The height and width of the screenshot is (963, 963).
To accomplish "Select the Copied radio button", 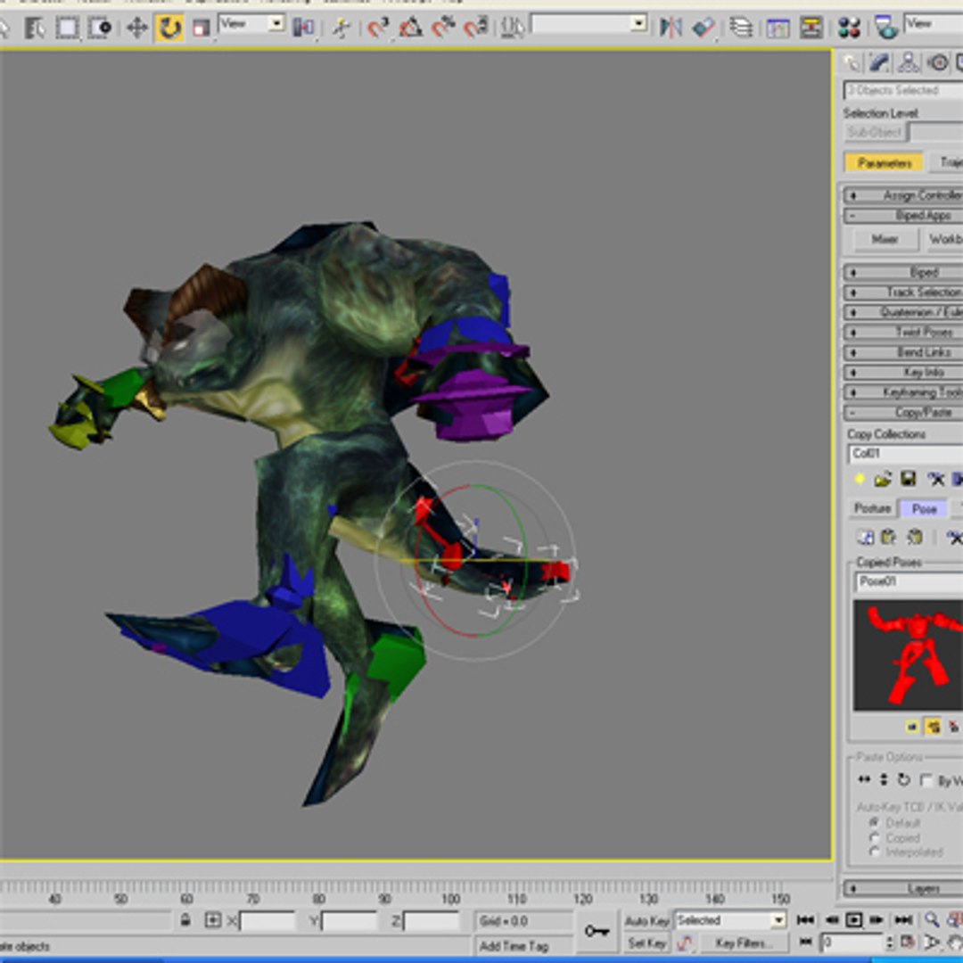I will tap(874, 837).
